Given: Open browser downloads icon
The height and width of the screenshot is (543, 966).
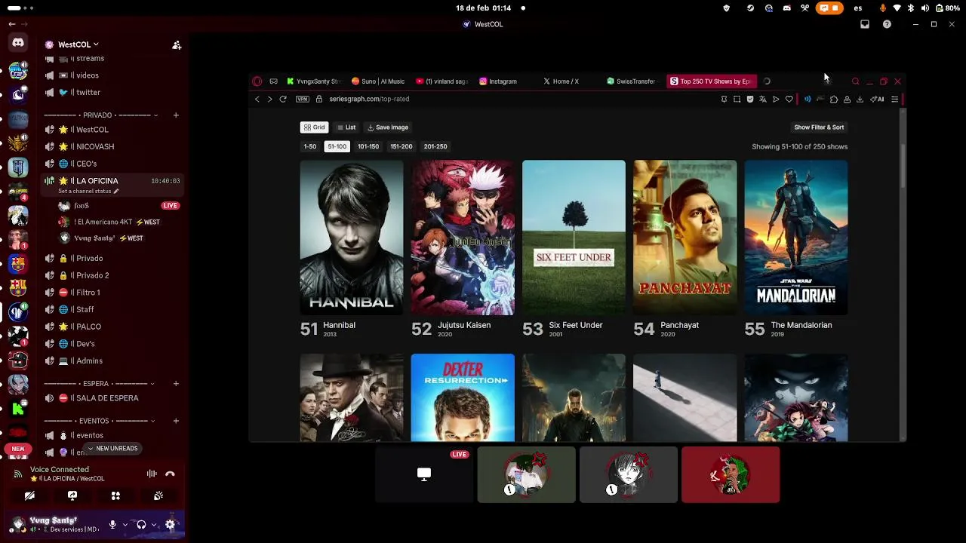Looking at the screenshot, I should 860,99.
